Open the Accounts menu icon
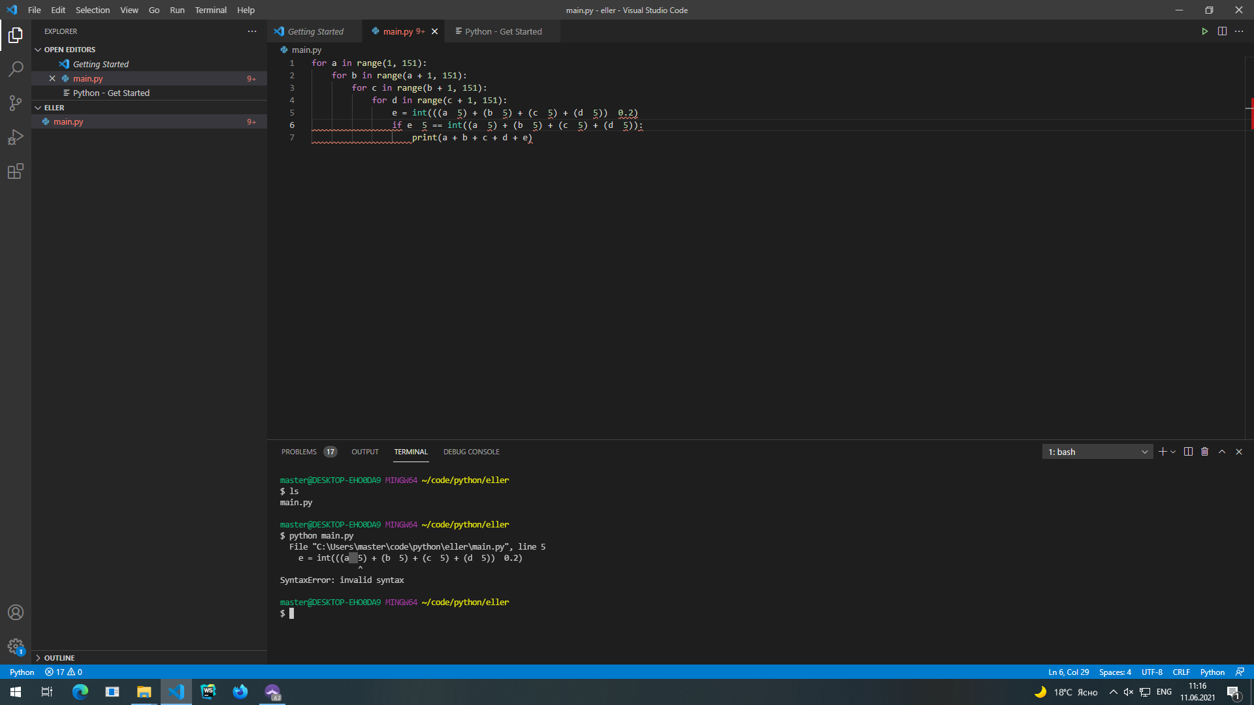Screen dimensions: 1254x705 point(16,612)
